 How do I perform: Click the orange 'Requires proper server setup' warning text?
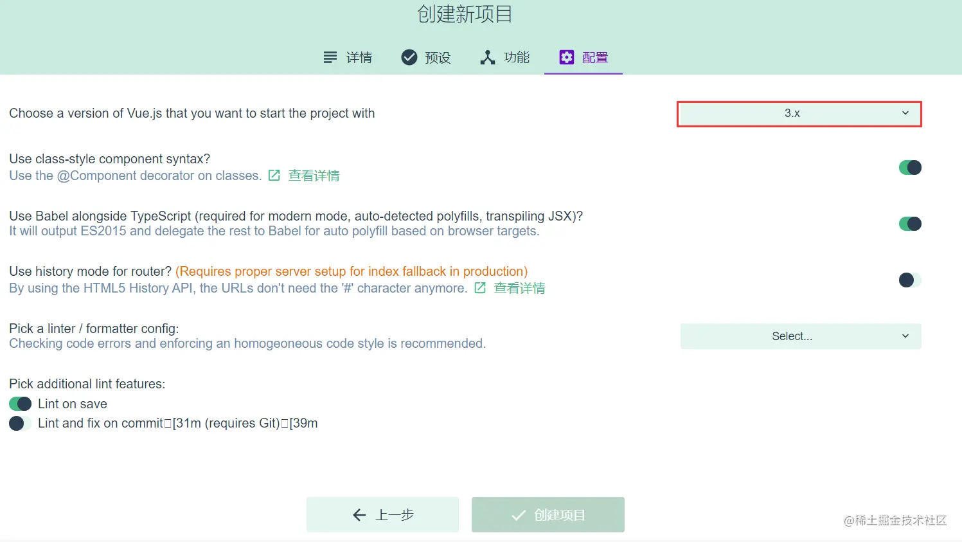point(352,271)
